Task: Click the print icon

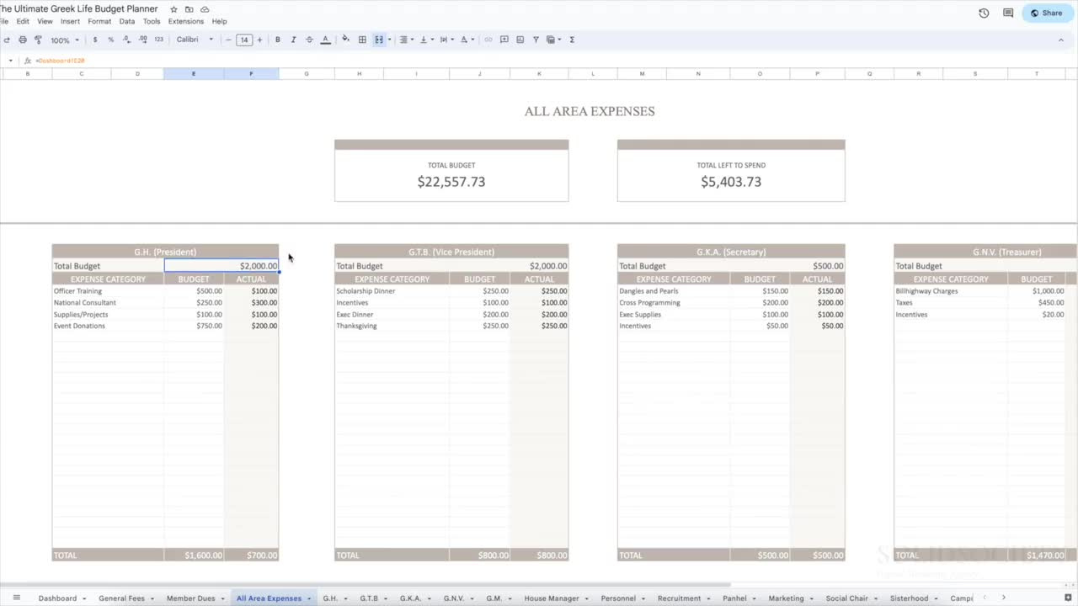Action: [23, 40]
